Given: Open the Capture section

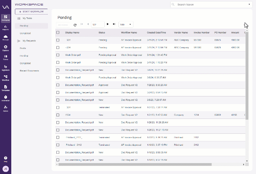Looking at the screenshot, I should tap(5, 48).
